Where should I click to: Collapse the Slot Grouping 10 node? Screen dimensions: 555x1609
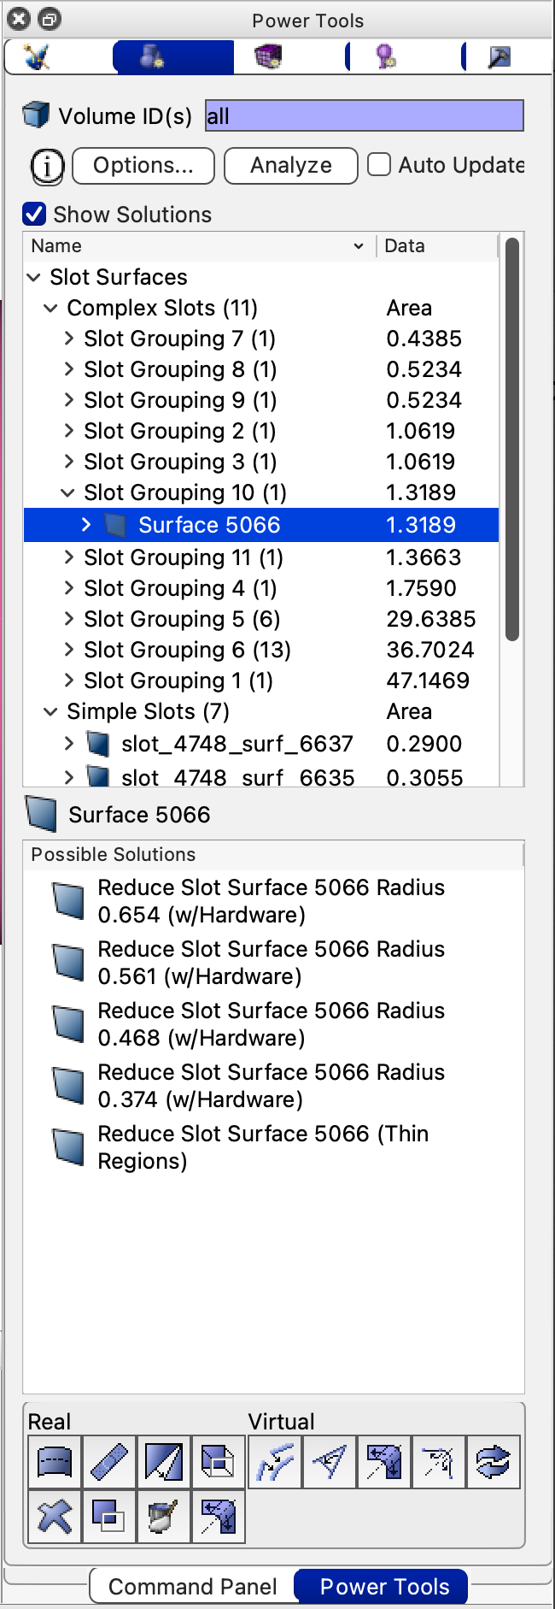tap(68, 492)
